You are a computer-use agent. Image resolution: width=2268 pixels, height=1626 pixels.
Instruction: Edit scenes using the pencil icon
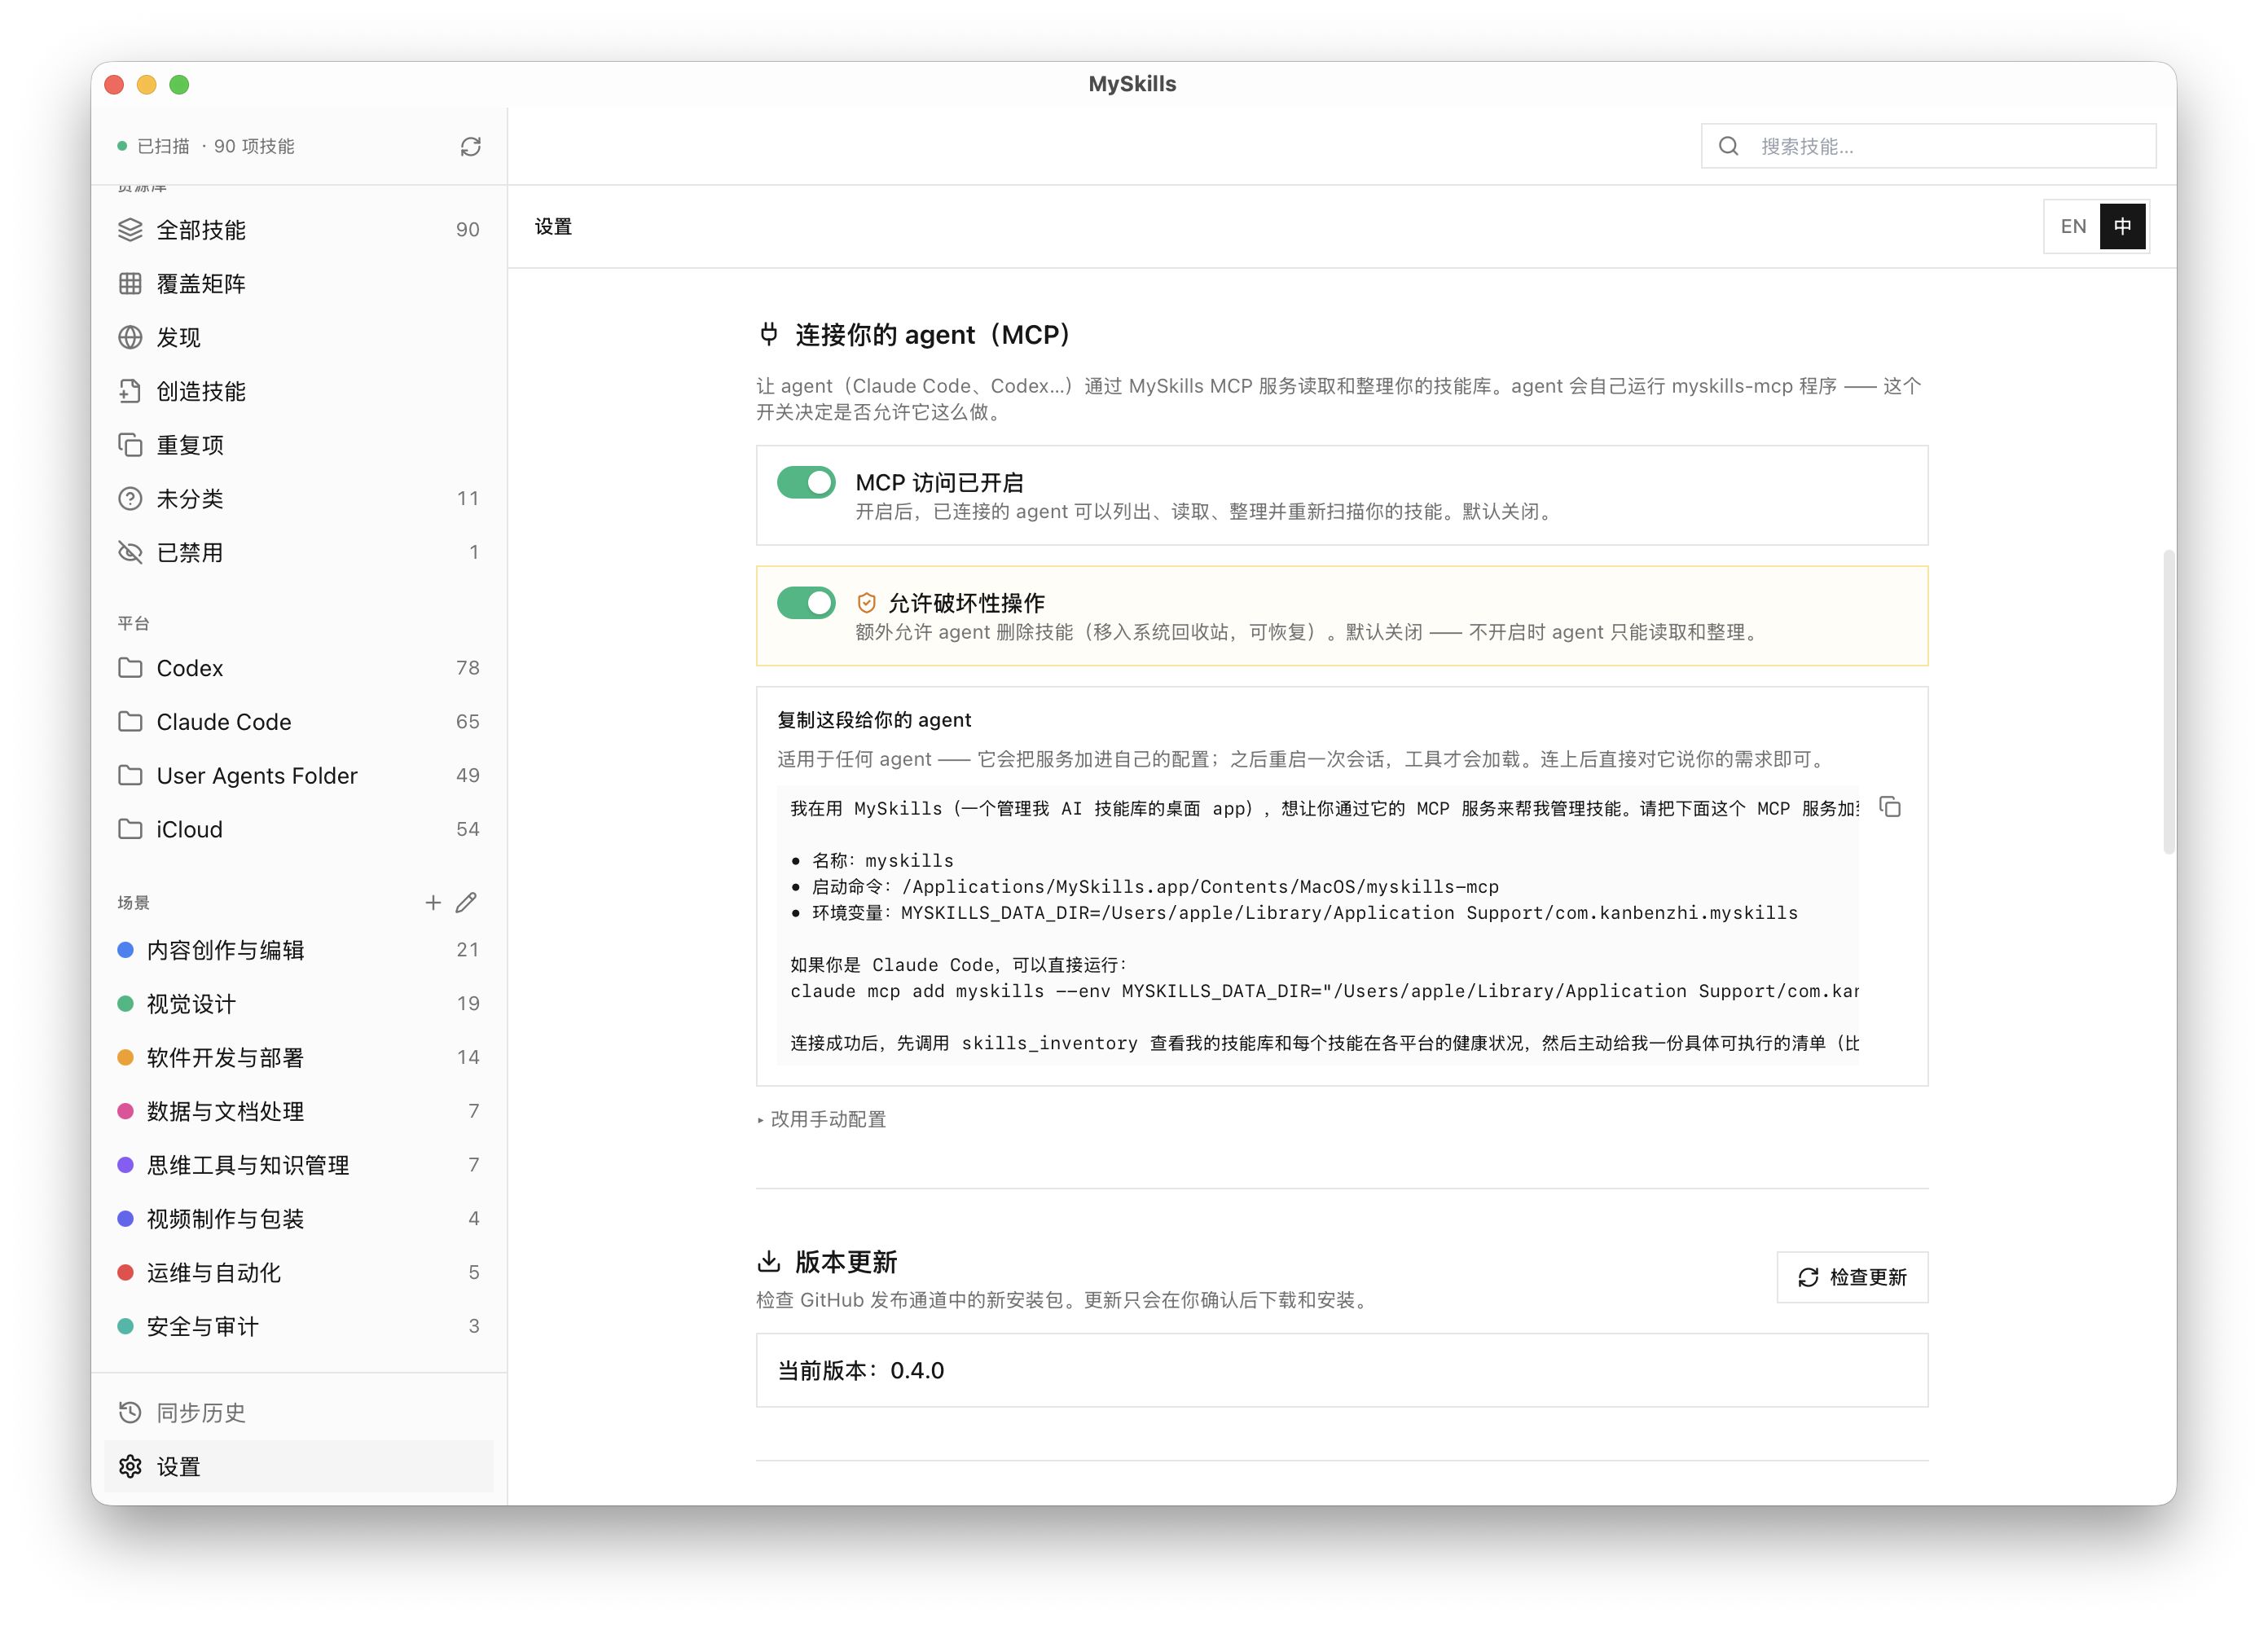(x=466, y=903)
